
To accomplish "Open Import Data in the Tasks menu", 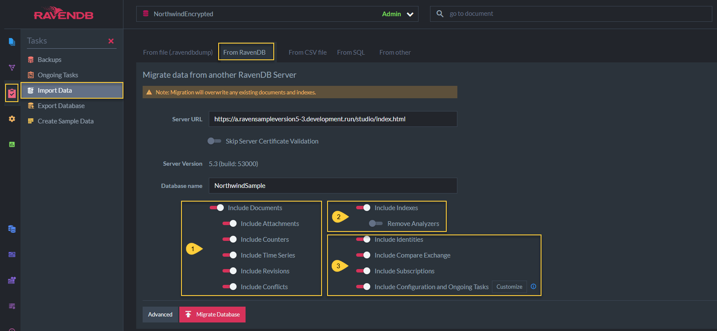I will click(x=72, y=91).
